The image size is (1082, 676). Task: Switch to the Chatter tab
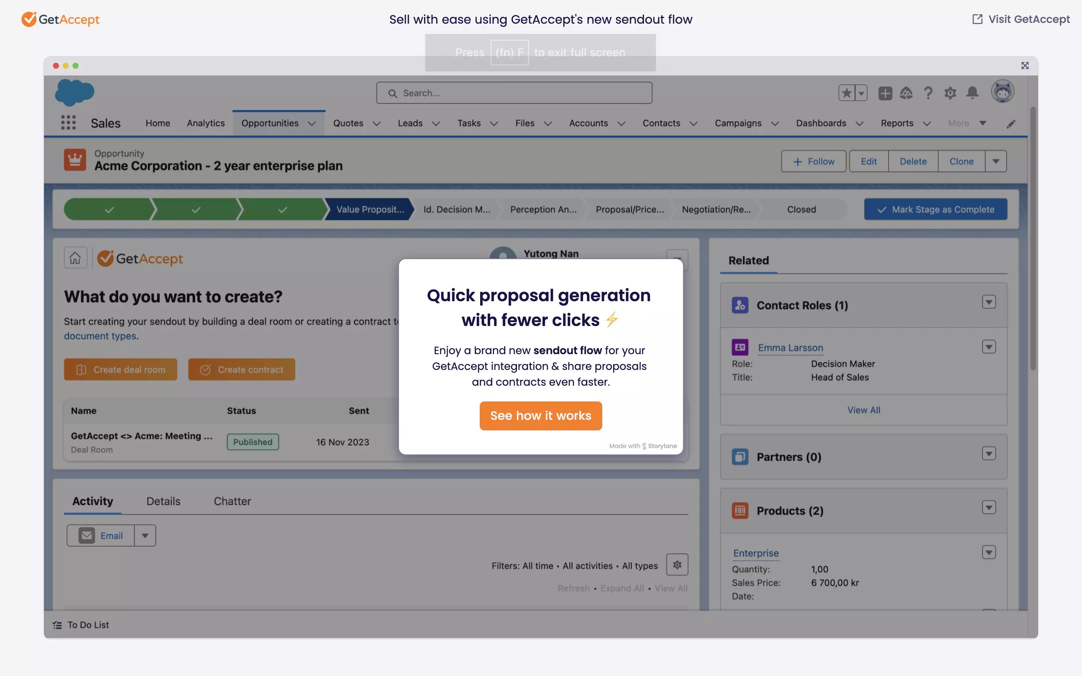click(x=232, y=501)
